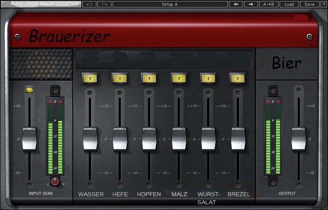Click the Klaus-Jurgen Brauer Collection title
Viewport: 328px width, 210px height.
[41, 4]
